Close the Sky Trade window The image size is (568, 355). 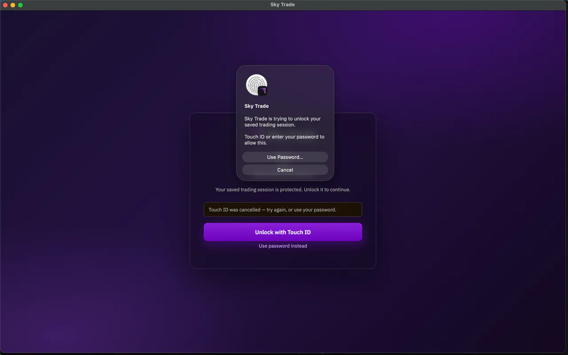(5, 5)
